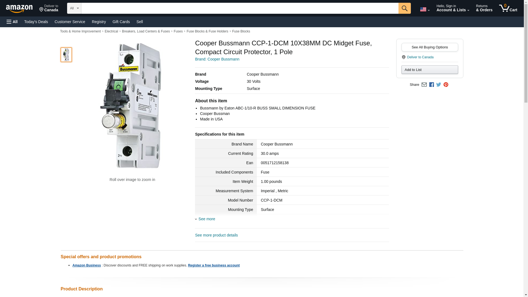Screen dimensions: 528x297
Task: Open Brand: Cooper Bussmann link
Action: click(217, 59)
